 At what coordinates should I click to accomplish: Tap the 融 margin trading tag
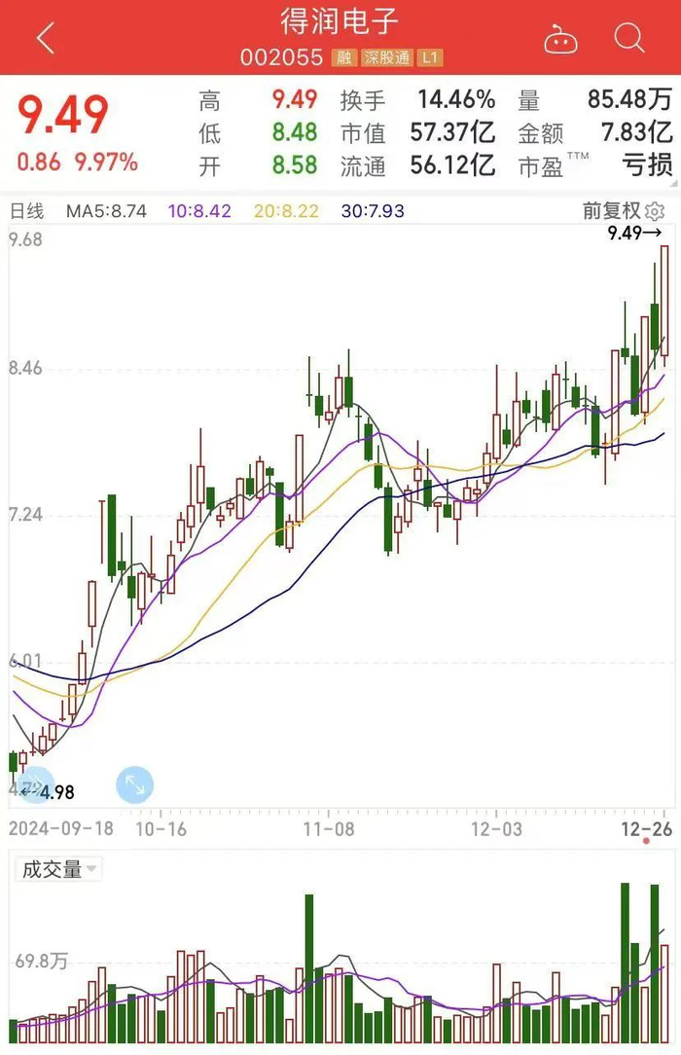343,58
